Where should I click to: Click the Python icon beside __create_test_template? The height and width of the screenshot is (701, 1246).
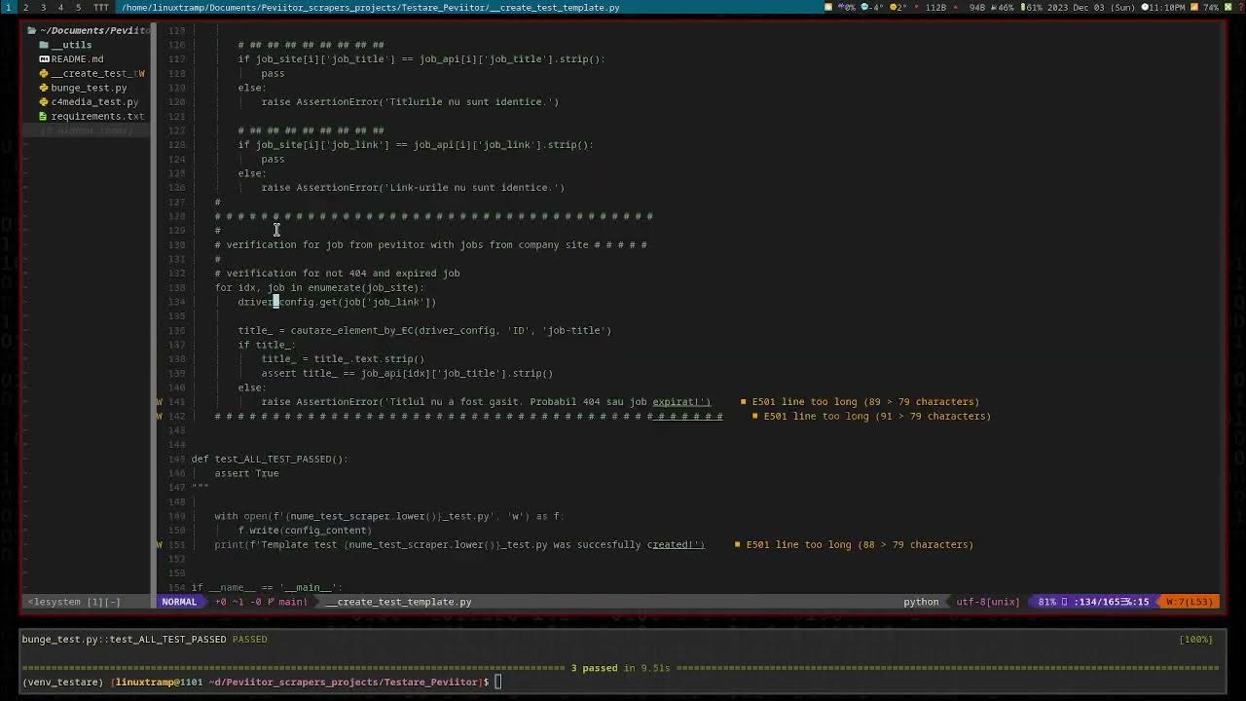click(44, 73)
